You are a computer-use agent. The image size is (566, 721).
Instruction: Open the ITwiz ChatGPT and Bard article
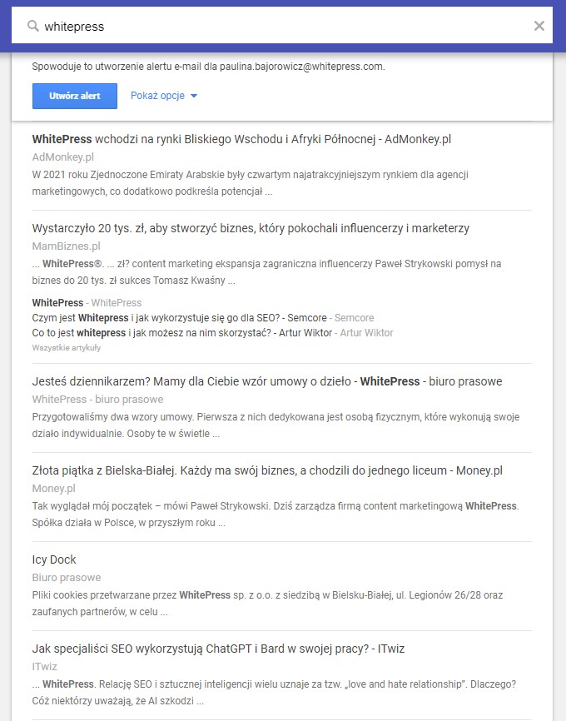218,649
